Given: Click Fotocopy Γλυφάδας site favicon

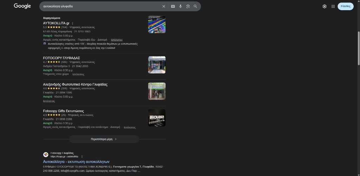Looking at the screenshot, I should [x=46, y=155].
